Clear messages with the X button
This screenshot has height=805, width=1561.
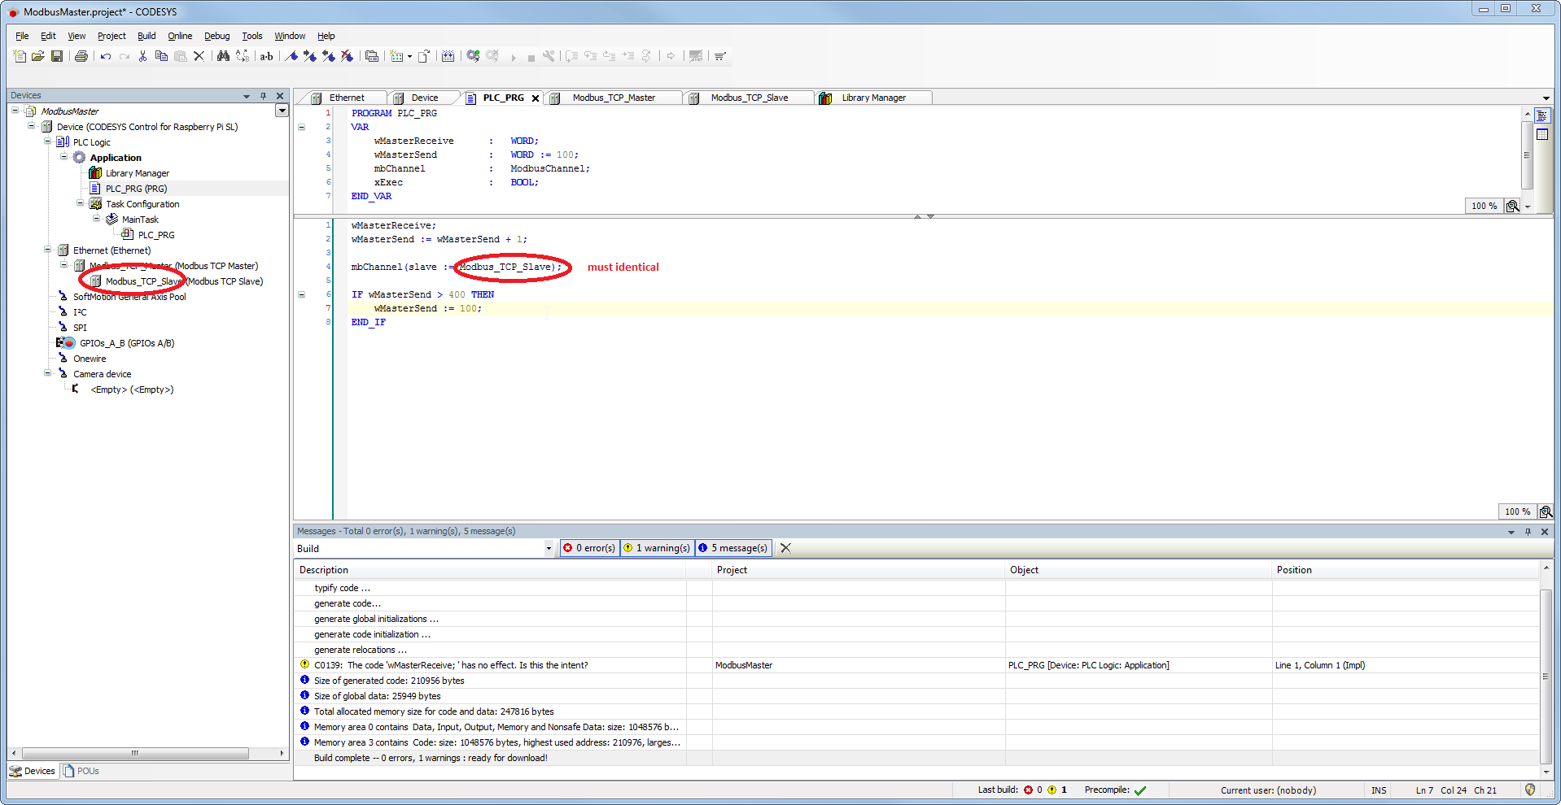pos(785,548)
